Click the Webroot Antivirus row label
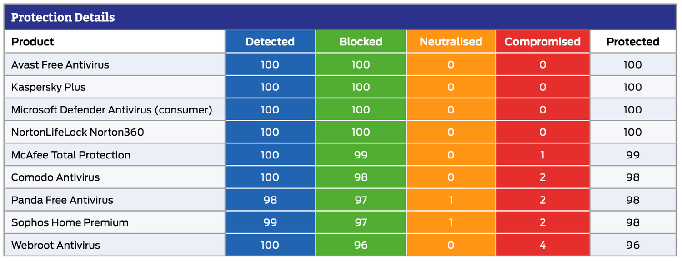 55,245
